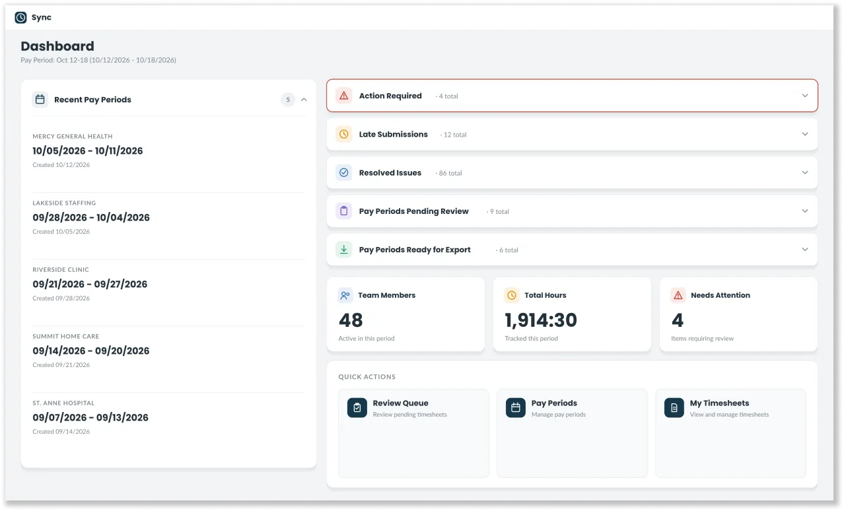Click the '4 total' count label

(x=447, y=96)
